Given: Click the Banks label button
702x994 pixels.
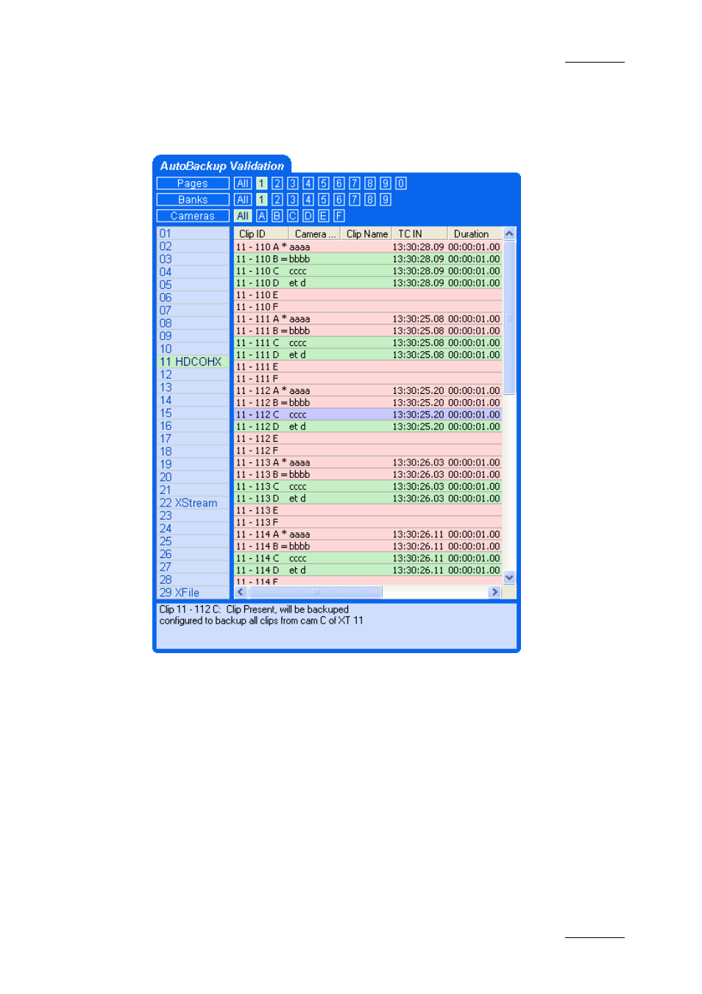Looking at the screenshot, I should tap(193, 200).
